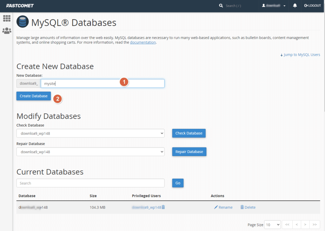325x231 pixels.
Task: Click the Go search button
Action: [178, 183]
